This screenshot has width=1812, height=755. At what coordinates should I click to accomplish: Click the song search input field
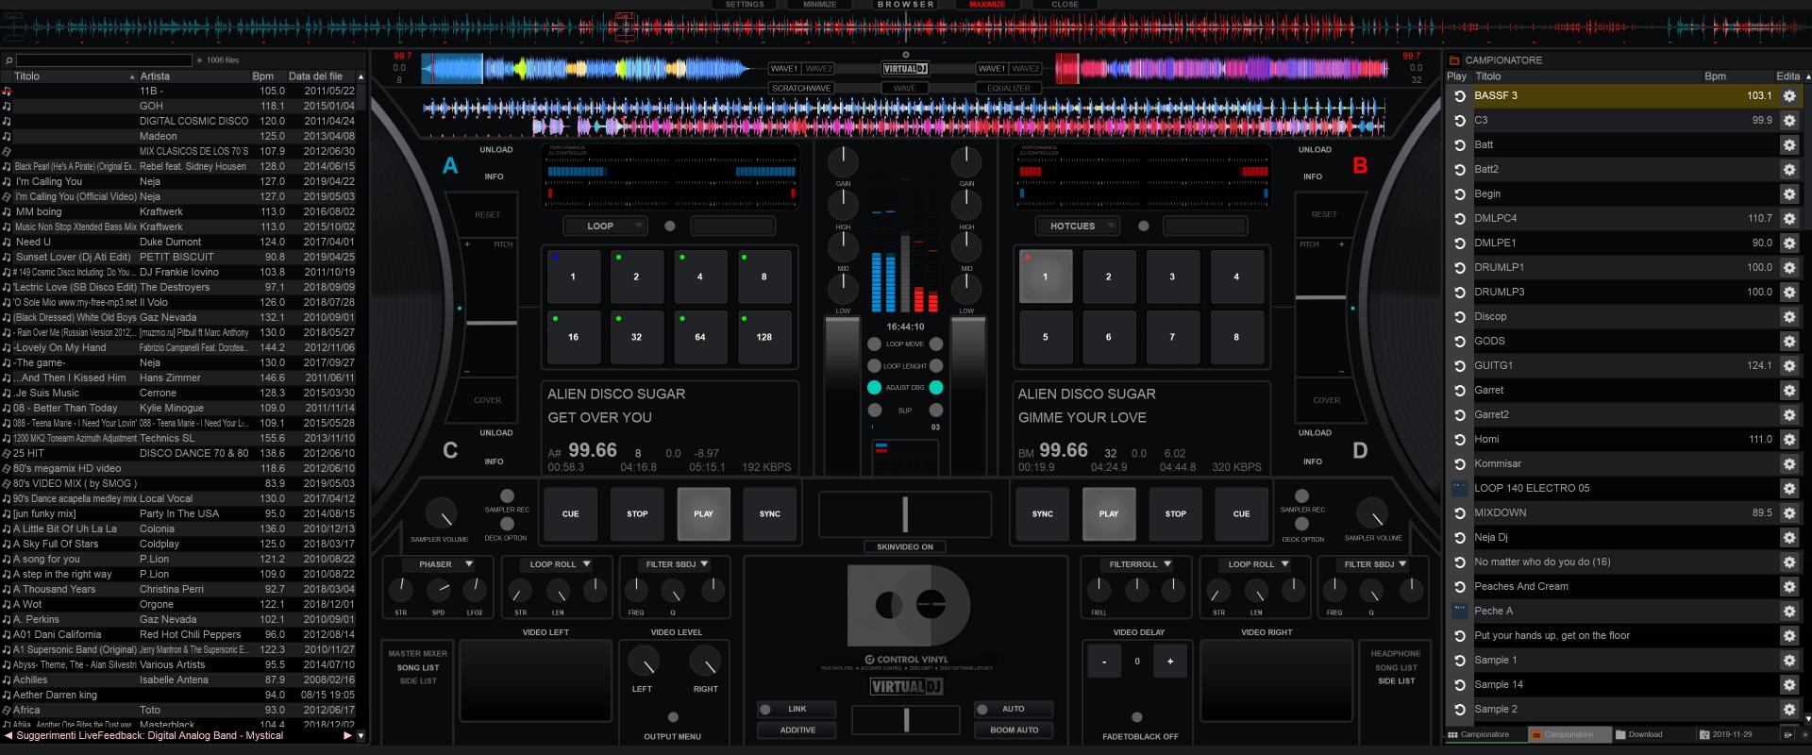[104, 60]
